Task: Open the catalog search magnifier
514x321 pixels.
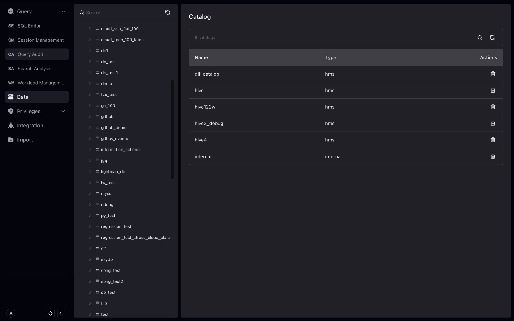Action: pos(480,37)
